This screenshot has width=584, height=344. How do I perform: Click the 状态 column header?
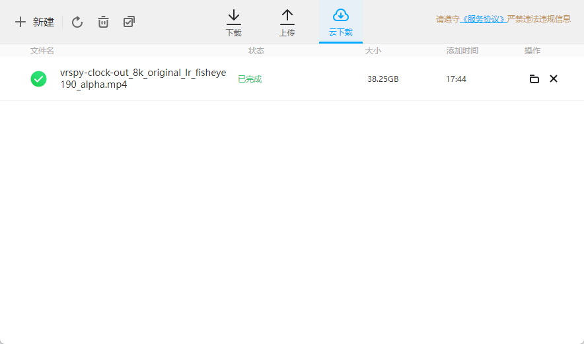click(256, 51)
